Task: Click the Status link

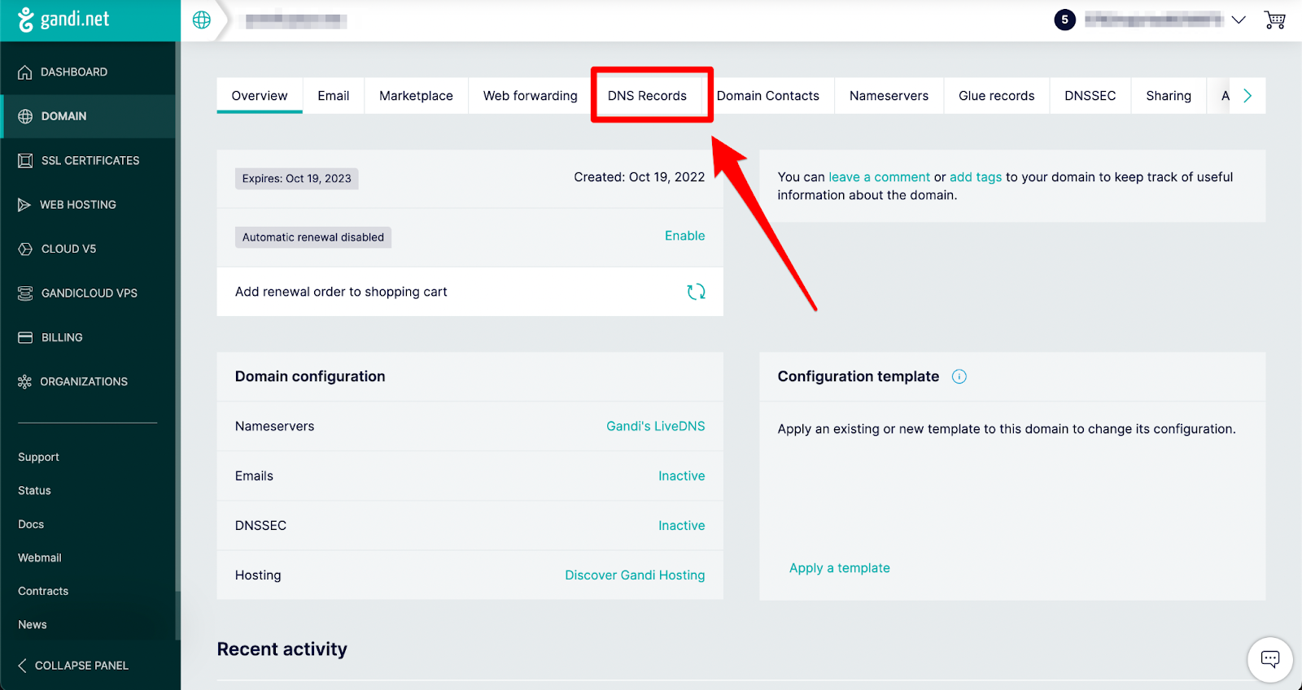Action: coord(34,491)
